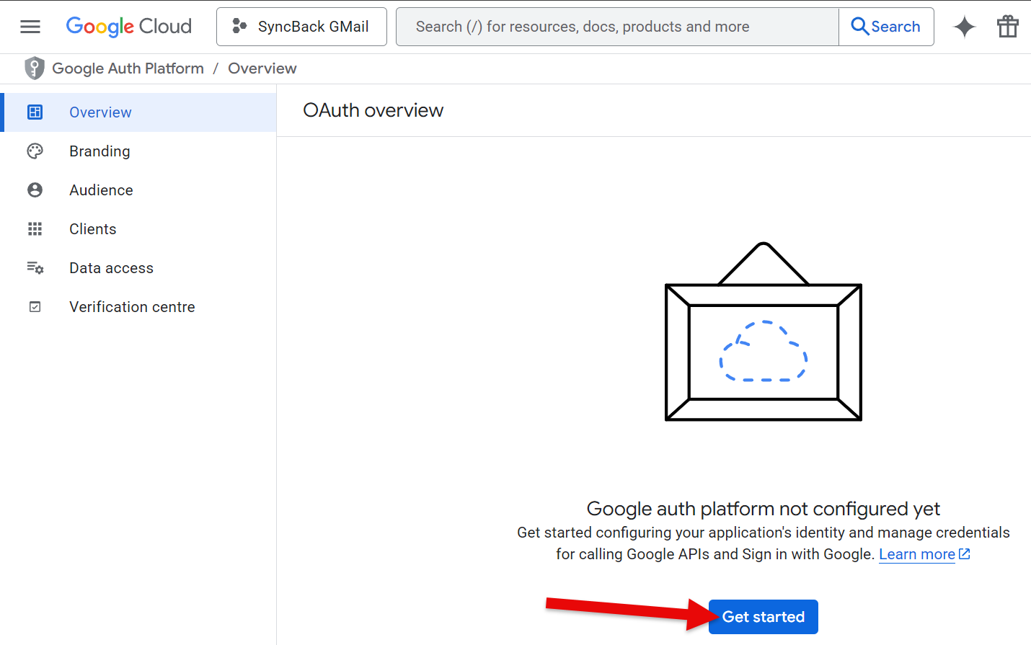The height and width of the screenshot is (645, 1031).
Task: Click the Branding palette icon
Action: pos(35,151)
